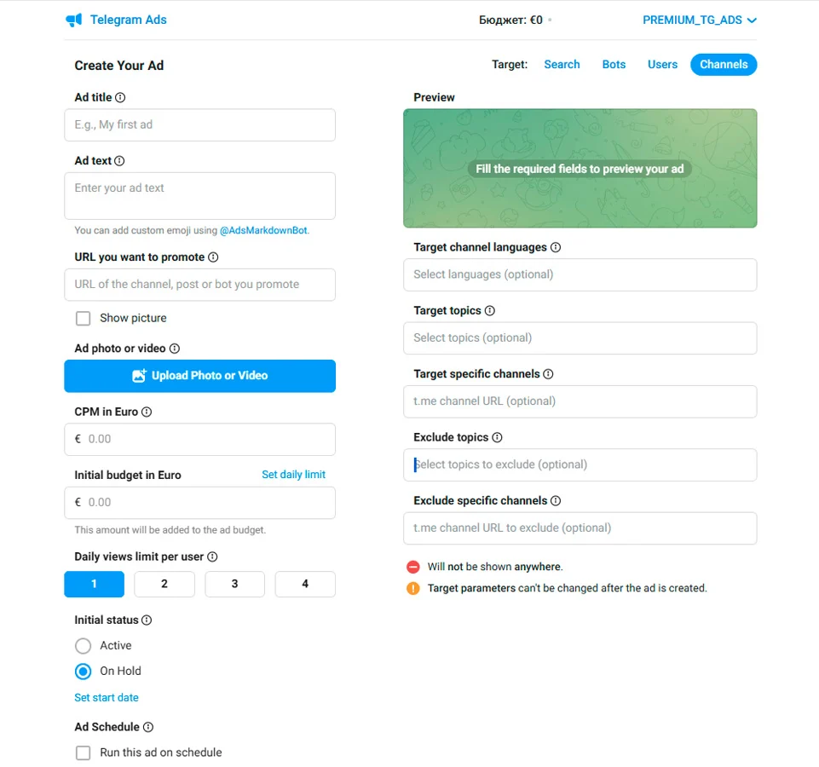Click the info icon beside Ad Schedule

click(148, 727)
